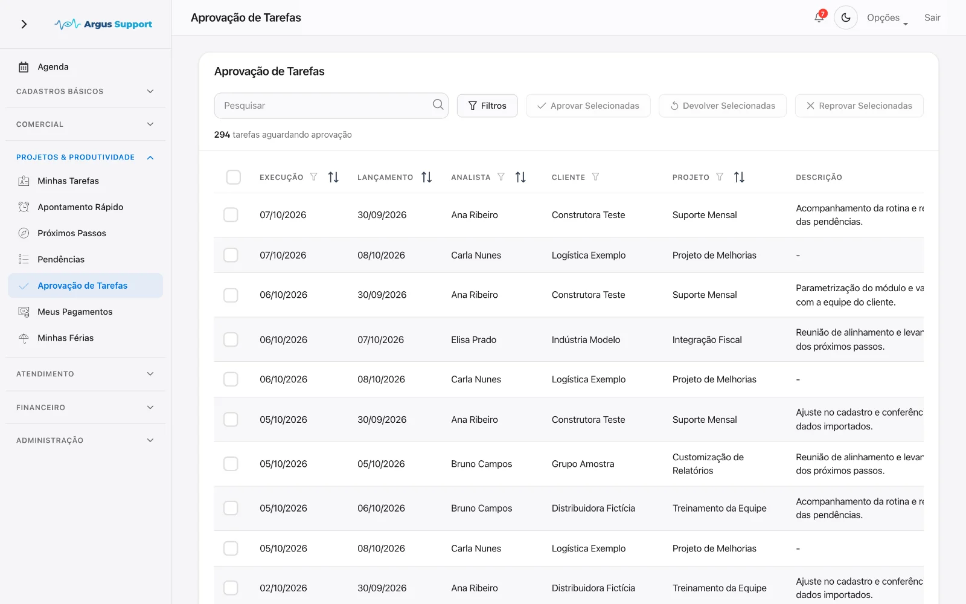Filter the Analista column funnel icon
Viewport: 966px width, 604px height.
501,177
